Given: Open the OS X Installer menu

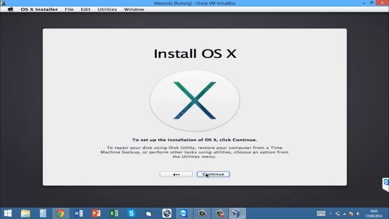Looking at the screenshot, I should [x=39, y=9].
